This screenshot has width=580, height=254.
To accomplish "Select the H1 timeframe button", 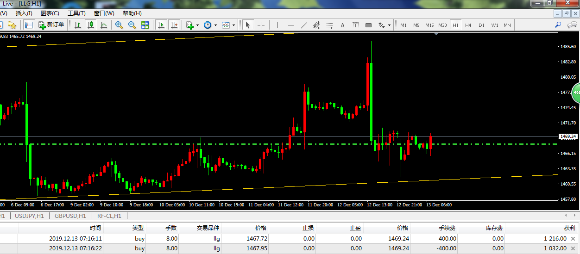I will click(x=455, y=25).
